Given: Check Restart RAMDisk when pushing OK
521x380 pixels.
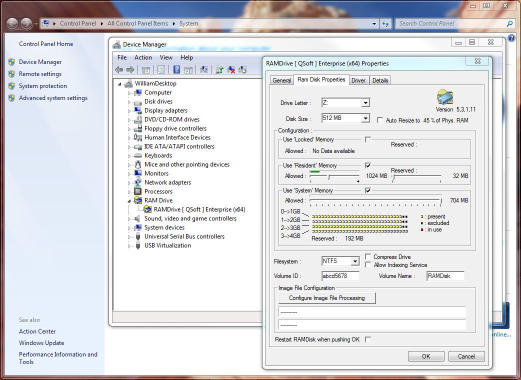Looking at the screenshot, I should (x=368, y=339).
